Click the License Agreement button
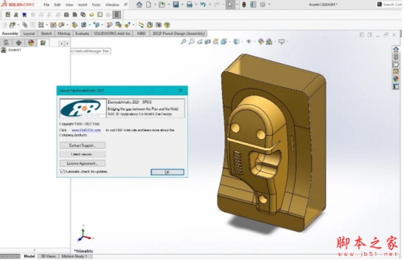The width and height of the screenshot is (404, 260). pyautogui.click(x=82, y=163)
